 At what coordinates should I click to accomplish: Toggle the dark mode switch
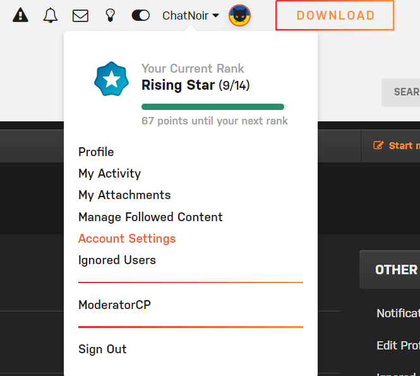(x=141, y=15)
